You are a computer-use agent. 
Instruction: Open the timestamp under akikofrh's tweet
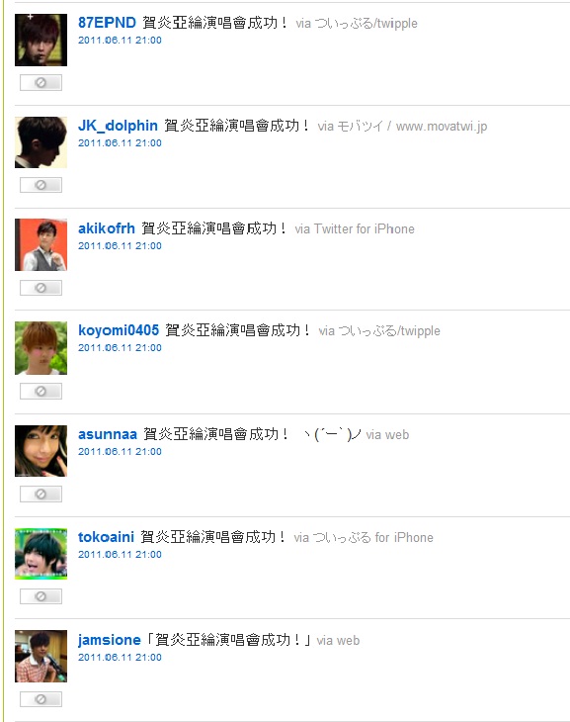tap(120, 246)
